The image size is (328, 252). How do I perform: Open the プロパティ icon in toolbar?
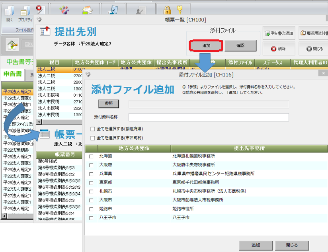pyautogui.click(x=25, y=10)
